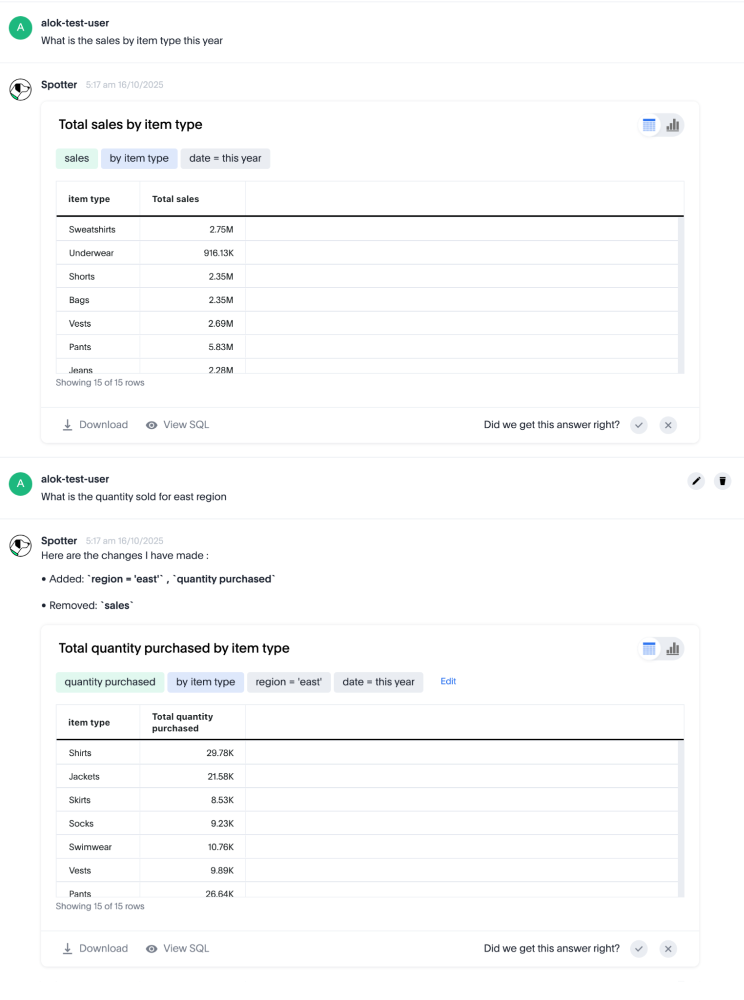Image resolution: width=744 pixels, height=1000 pixels.
Task: Click the 'quantity purchased' token chip
Action: pyautogui.click(x=110, y=682)
